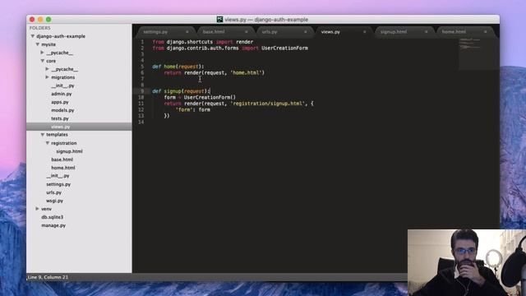Viewport: 526px width, 296px height.
Task: Click 'django.shortcuts' on line 1
Action: tap(190, 42)
